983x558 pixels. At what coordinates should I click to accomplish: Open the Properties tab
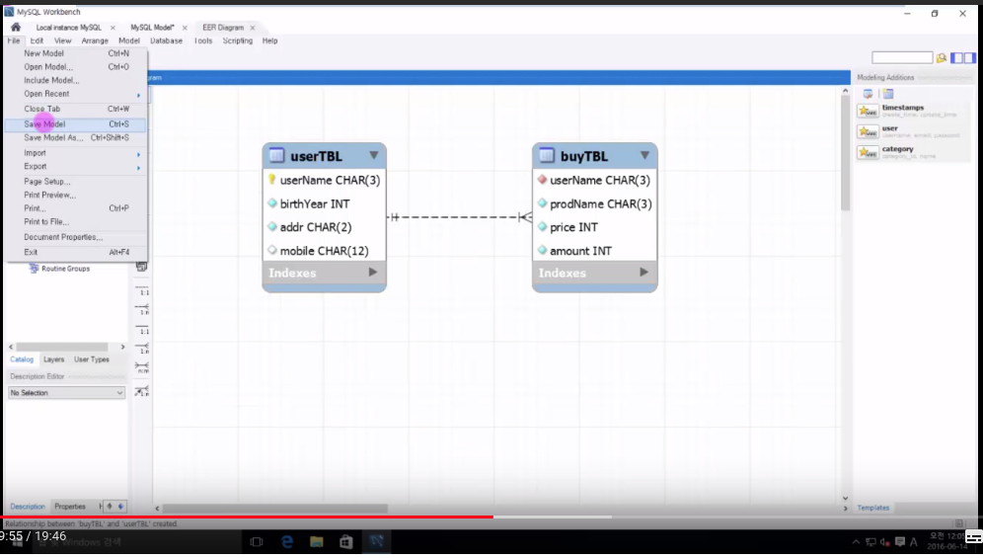click(70, 507)
